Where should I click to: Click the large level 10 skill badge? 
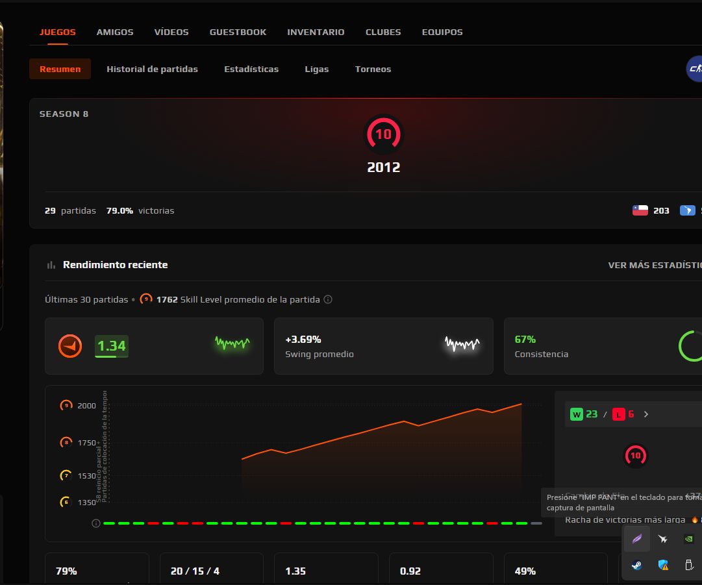[384, 134]
